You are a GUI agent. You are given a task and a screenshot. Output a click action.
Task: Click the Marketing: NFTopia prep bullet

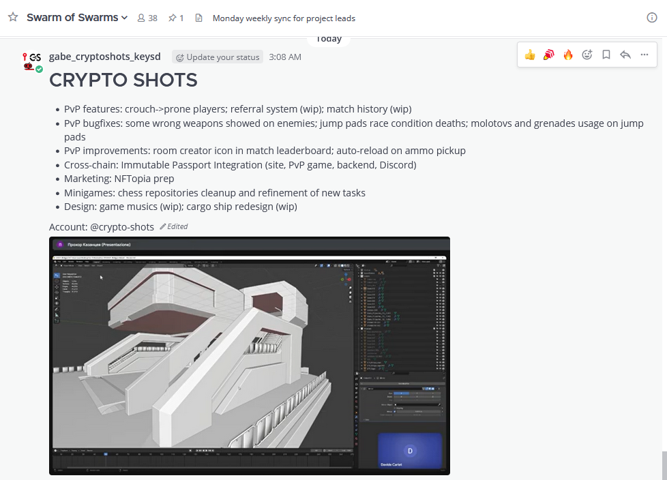119,179
